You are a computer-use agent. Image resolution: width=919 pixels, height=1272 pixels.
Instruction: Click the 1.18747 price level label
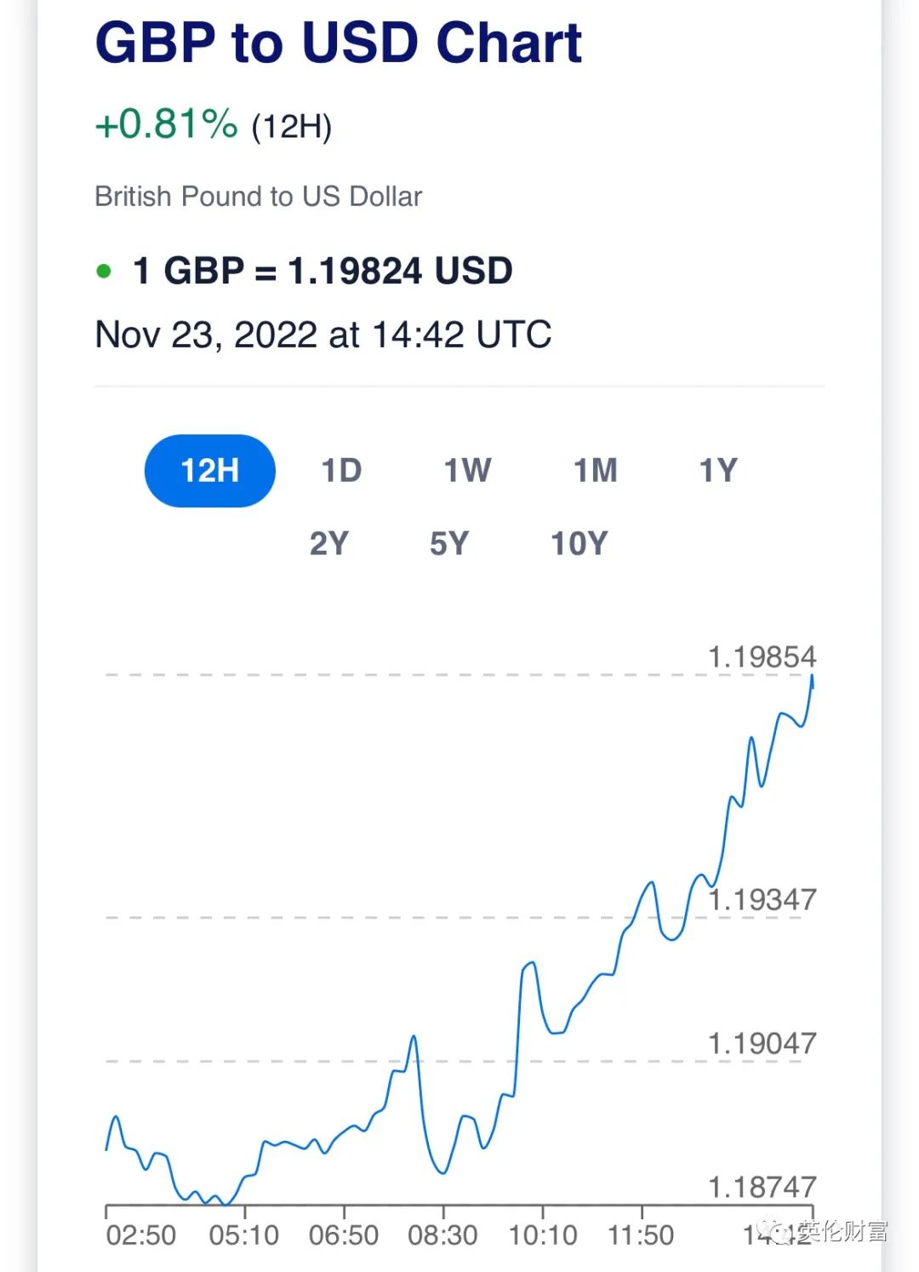click(x=762, y=1187)
